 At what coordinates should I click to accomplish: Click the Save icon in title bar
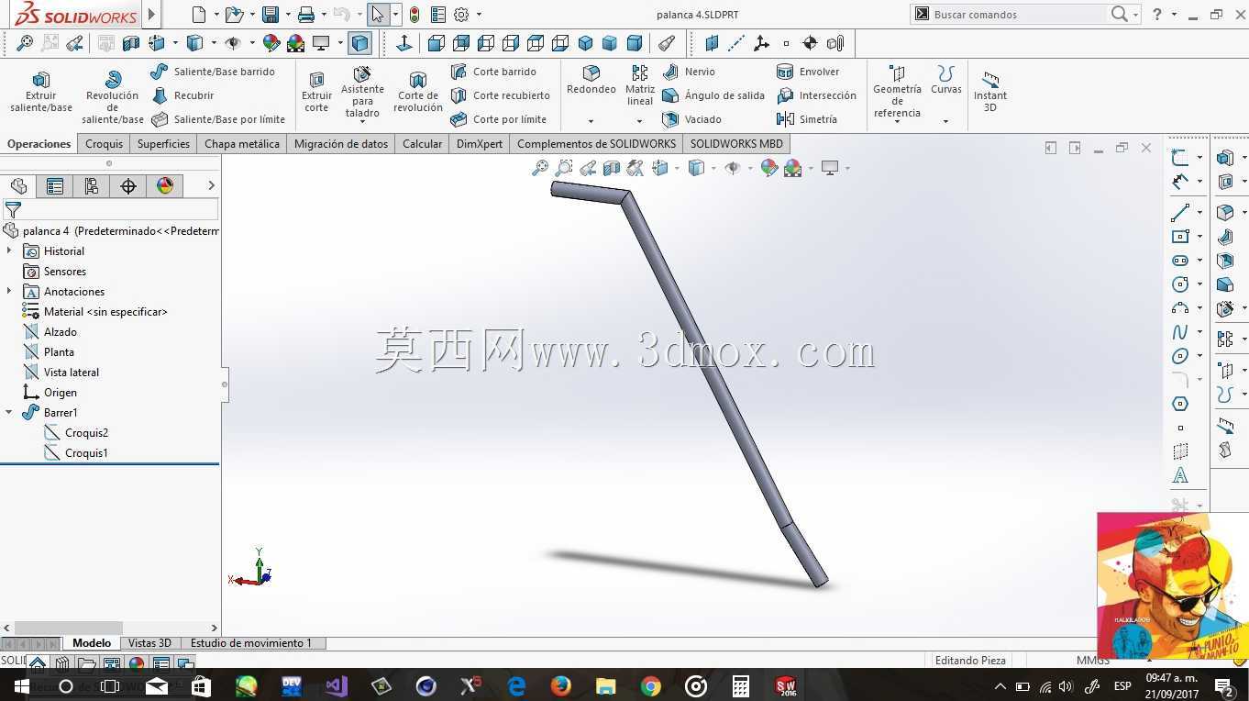click(271, 14)
